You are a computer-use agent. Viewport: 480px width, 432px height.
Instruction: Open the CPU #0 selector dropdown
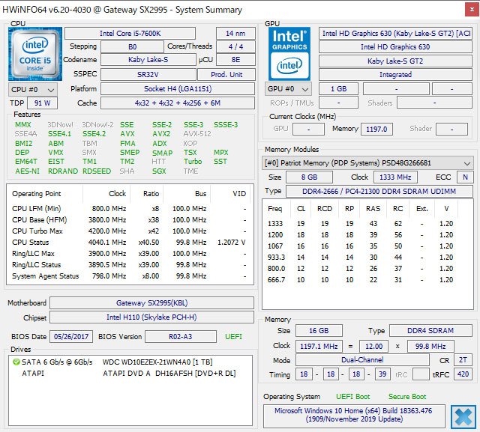tap(33, 90)
